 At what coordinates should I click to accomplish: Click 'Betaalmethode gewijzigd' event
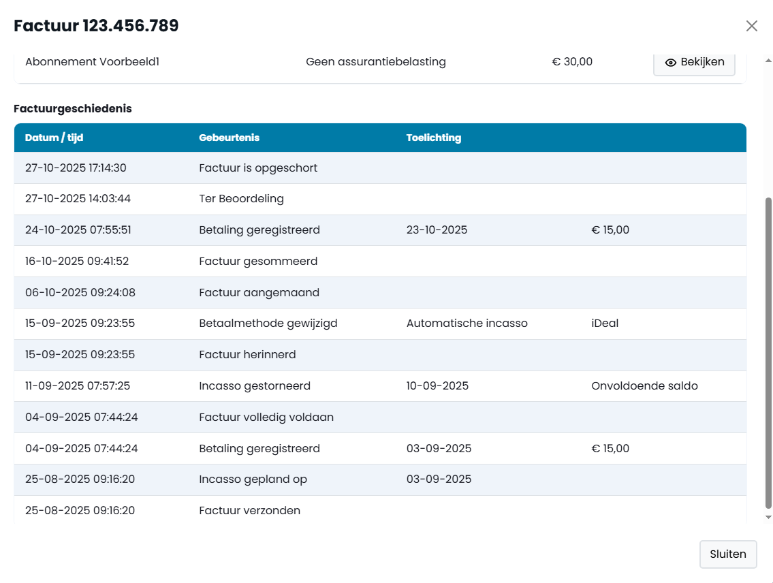268,324
